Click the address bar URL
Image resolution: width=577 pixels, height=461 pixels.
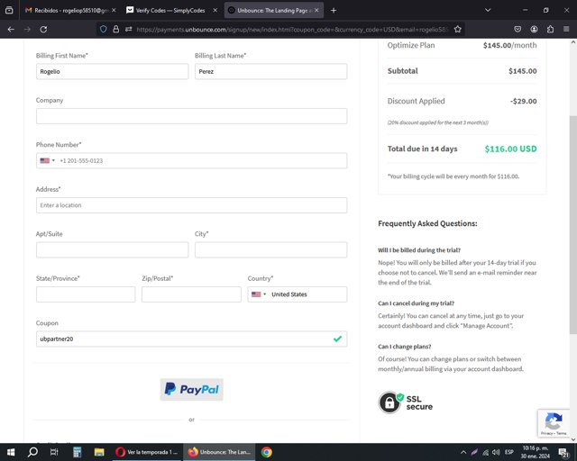[x=292, y=30]
